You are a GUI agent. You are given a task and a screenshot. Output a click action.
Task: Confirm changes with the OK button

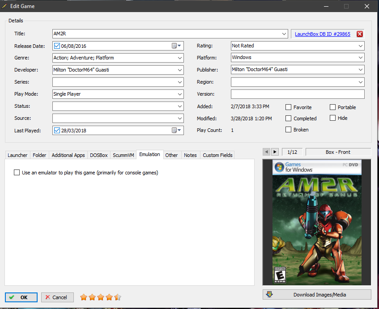21,297
